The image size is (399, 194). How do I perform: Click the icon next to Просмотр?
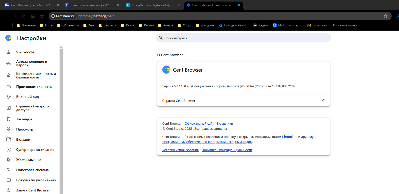[x=9, y=129]
